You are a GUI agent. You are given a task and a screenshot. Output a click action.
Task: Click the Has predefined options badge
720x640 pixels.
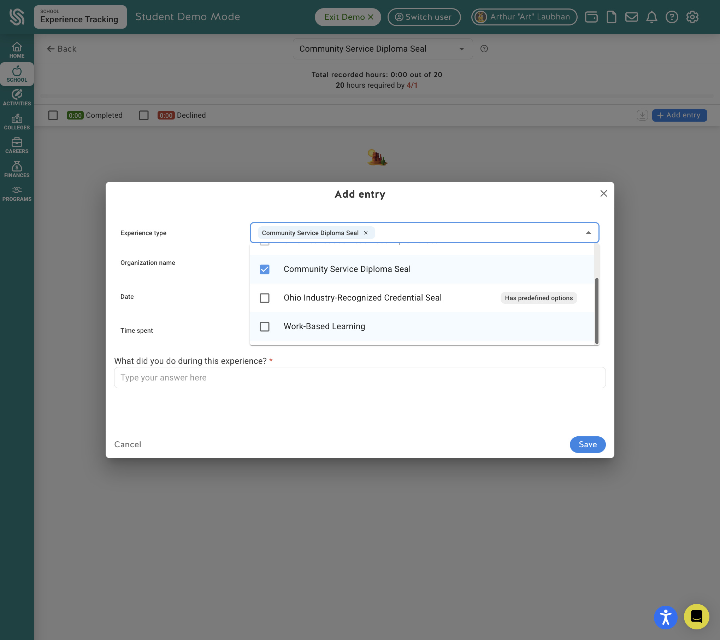[539, 298]
